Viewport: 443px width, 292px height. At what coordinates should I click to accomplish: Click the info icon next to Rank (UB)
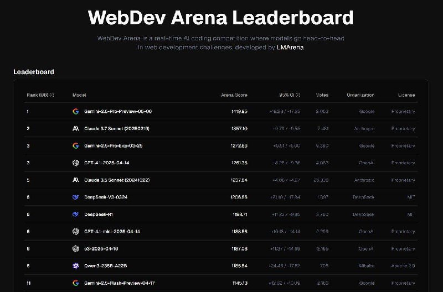tap(51, 95)
